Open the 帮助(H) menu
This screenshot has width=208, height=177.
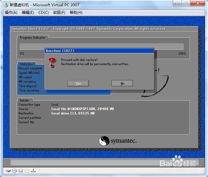click(x=76, y=12)
